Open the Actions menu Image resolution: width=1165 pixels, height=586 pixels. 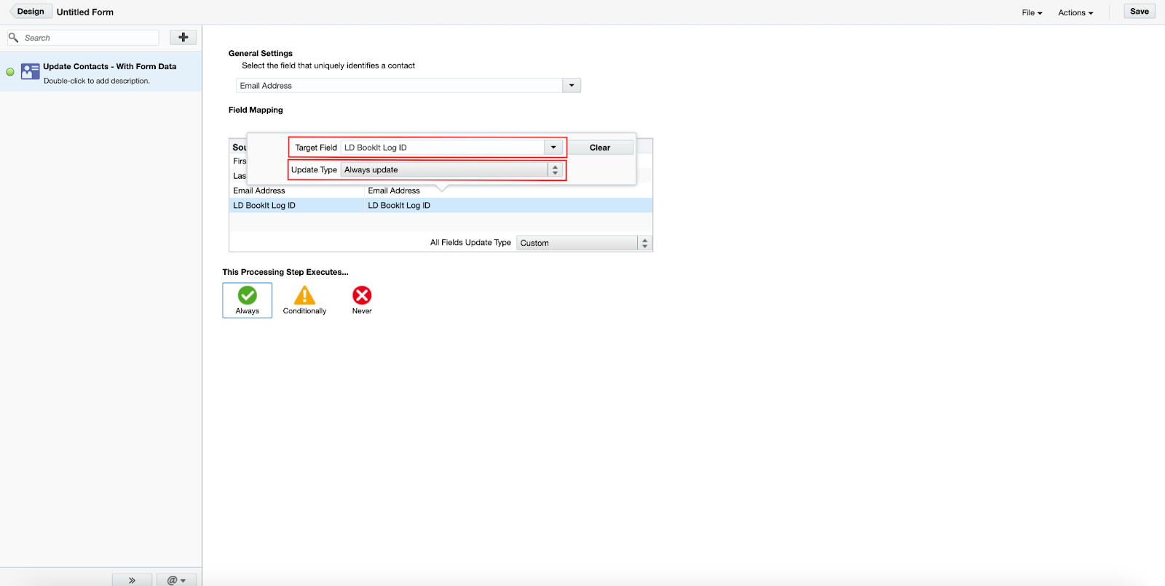pyautogui.click(x=1075, y=12)
